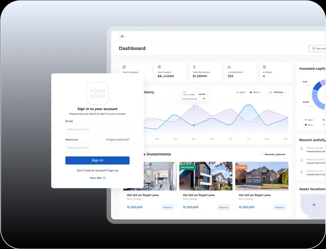Viewport: 326px width, 249px height.
Task: Click the Edit widgets button
Action: click(x=318, y=48)
